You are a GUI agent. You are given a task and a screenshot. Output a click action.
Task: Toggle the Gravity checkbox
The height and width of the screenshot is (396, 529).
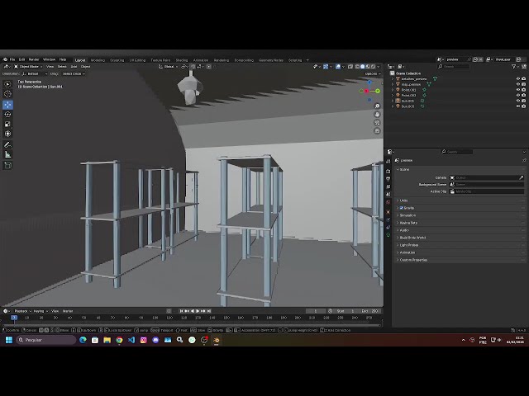tap(402, 208)
